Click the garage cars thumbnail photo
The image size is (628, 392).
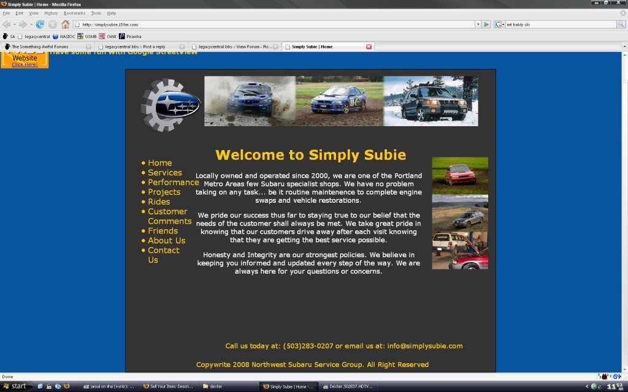coord(460,251)
